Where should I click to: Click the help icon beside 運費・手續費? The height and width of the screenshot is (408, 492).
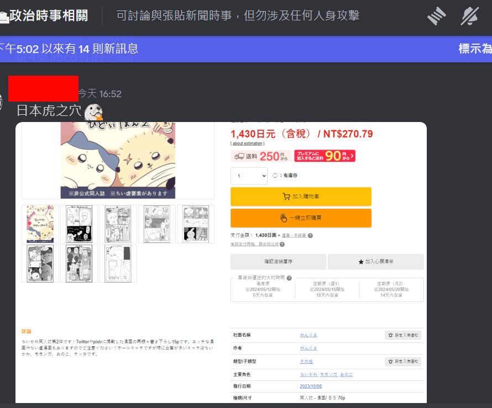point(310,236)
